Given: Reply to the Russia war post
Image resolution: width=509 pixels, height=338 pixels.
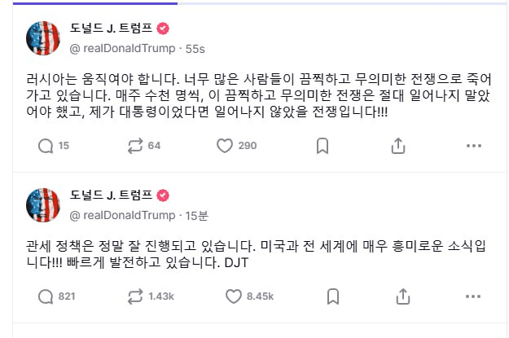Looking at the screenshot, I should point(46,146).
